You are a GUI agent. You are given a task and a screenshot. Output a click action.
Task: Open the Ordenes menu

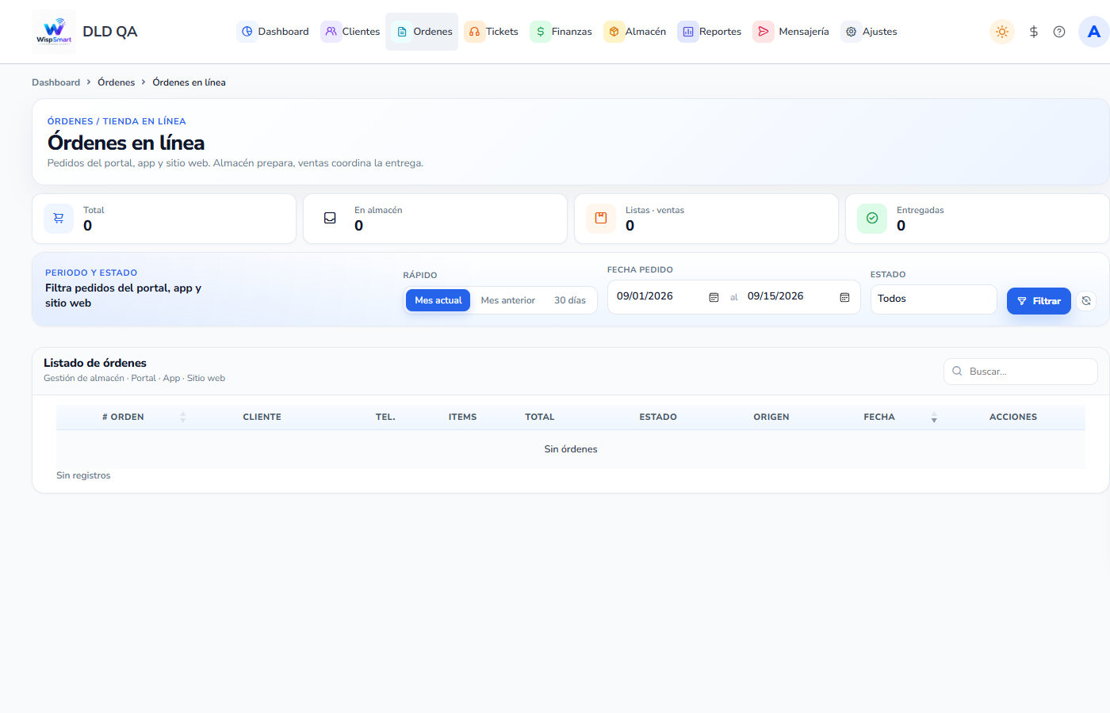(422, 32)
